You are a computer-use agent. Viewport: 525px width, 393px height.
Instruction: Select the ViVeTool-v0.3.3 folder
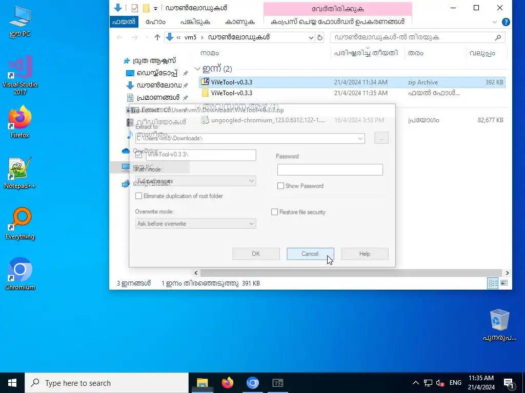(352, 93)
